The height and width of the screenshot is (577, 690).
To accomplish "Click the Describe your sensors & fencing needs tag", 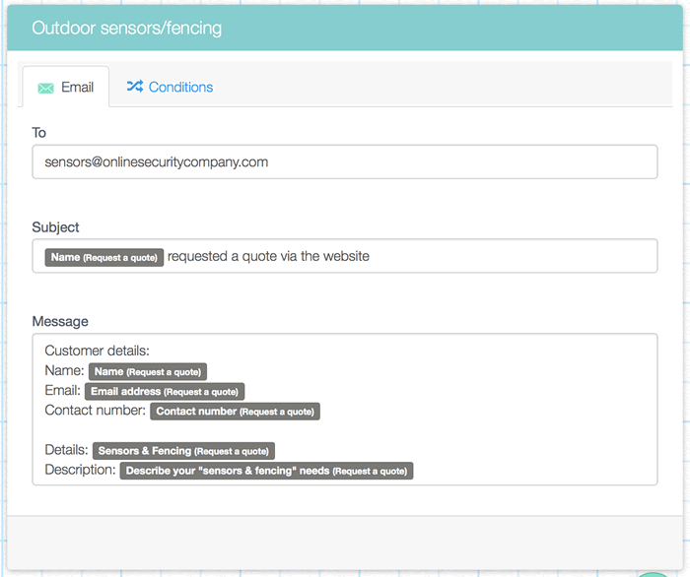I will click(x=266, y=471).
